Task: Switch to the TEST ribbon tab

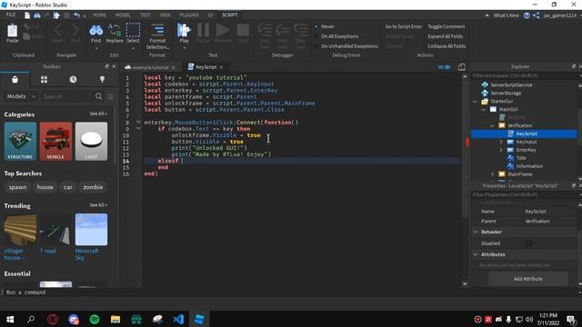Action: pos(145,15)
